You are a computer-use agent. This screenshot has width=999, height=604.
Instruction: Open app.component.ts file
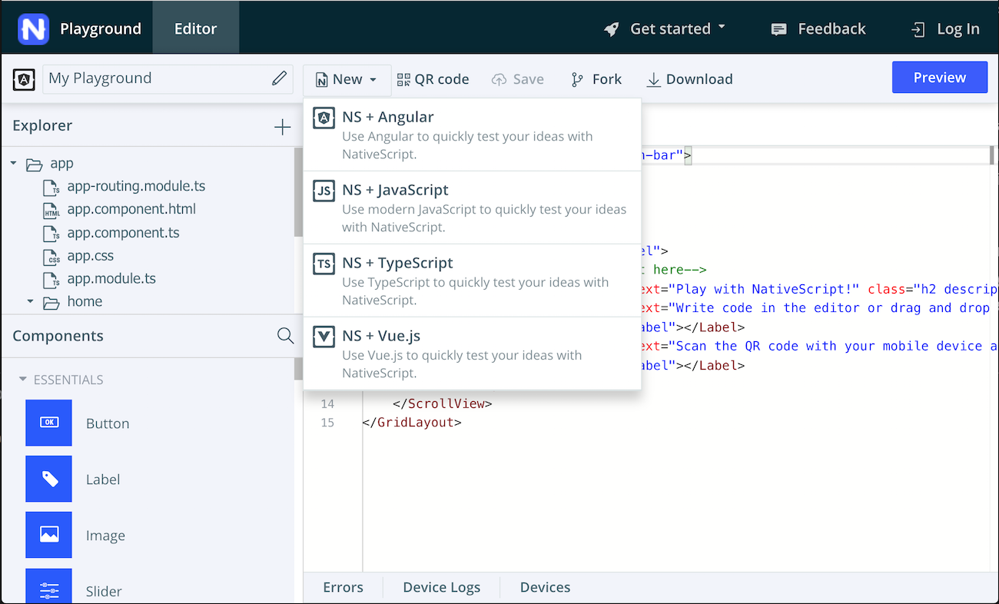123,233
